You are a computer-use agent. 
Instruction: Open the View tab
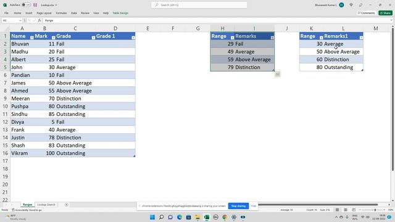tap(96, 13)
